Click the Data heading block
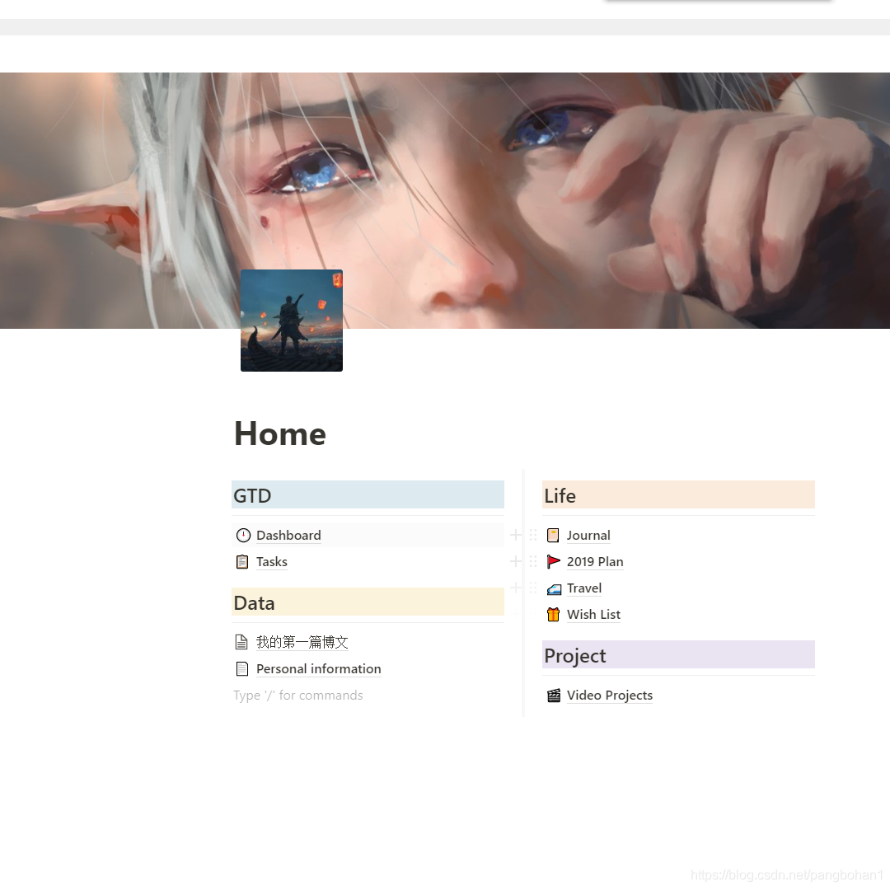 pos(368,602)
